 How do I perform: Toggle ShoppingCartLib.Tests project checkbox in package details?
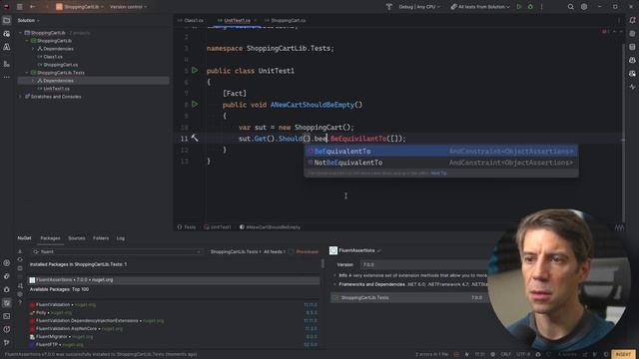point(335,298)
